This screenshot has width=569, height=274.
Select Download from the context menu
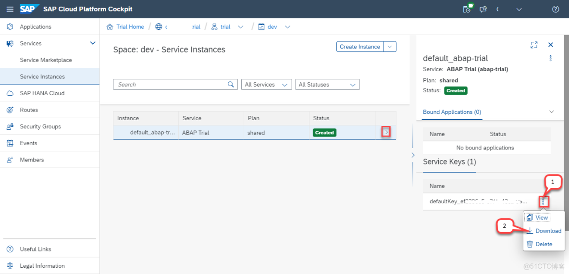(548, 231)
